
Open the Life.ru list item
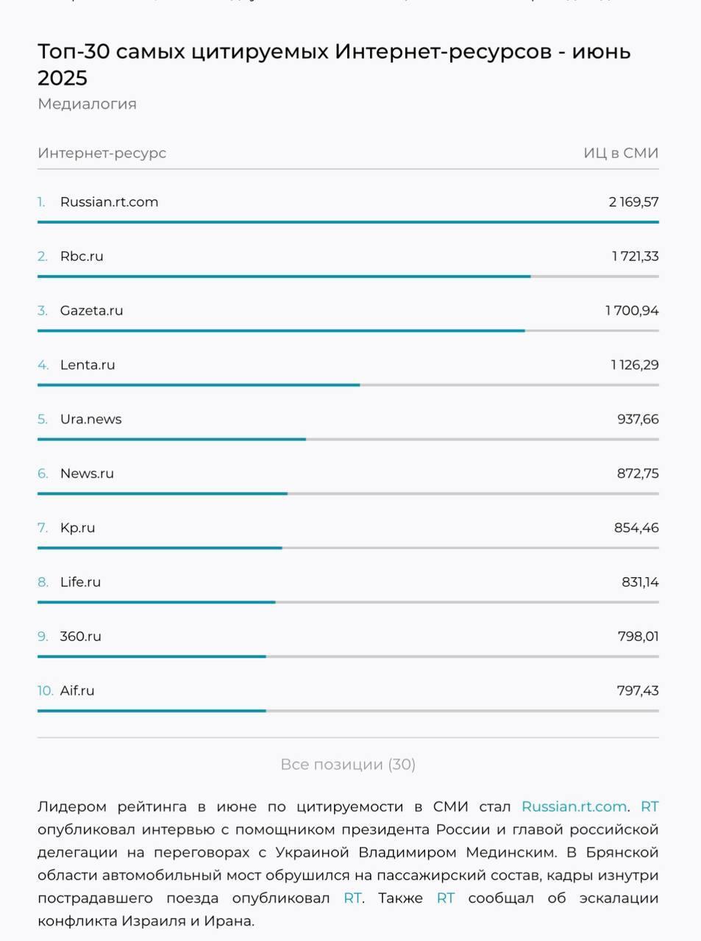[80, 582]
